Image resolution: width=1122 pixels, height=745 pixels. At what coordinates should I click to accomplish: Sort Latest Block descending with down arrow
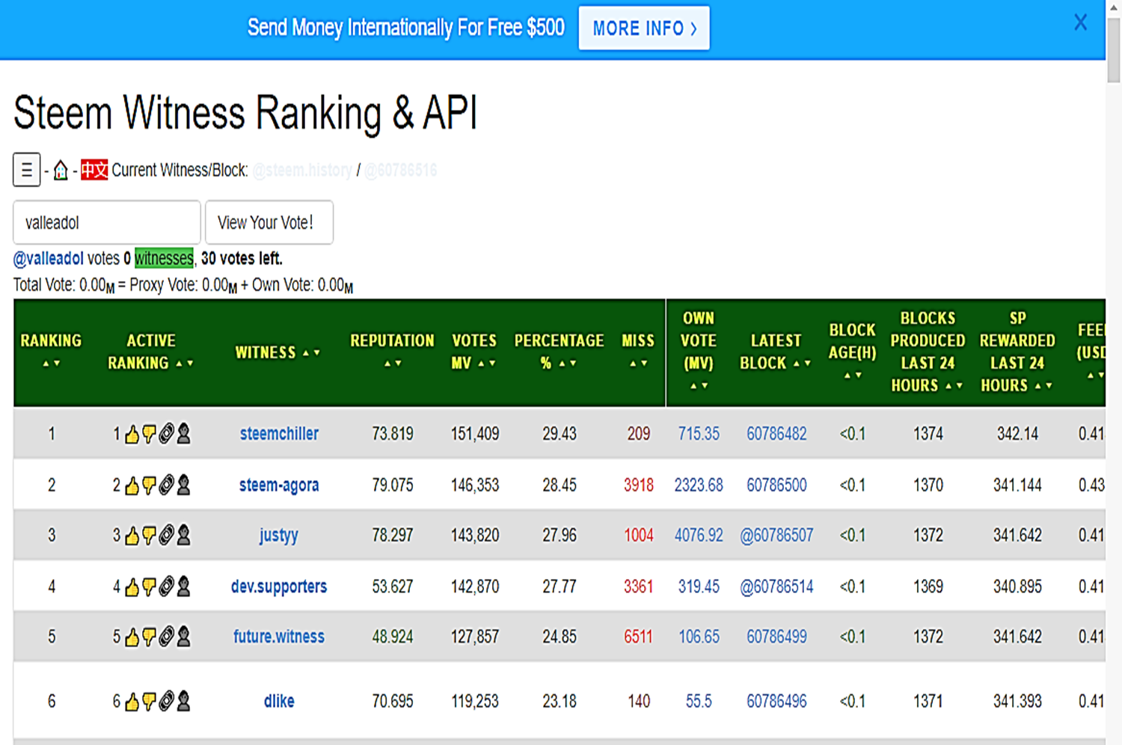pyautogui.click(x=808, y=364)
